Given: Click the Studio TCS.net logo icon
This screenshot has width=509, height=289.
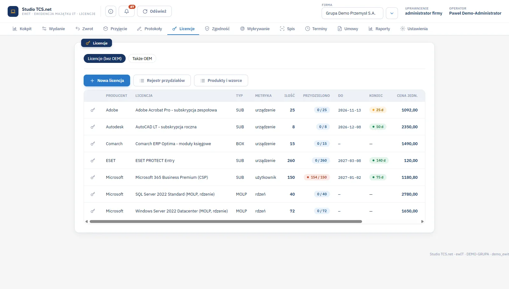Looking at the screenshot, I should coord(13,11).
